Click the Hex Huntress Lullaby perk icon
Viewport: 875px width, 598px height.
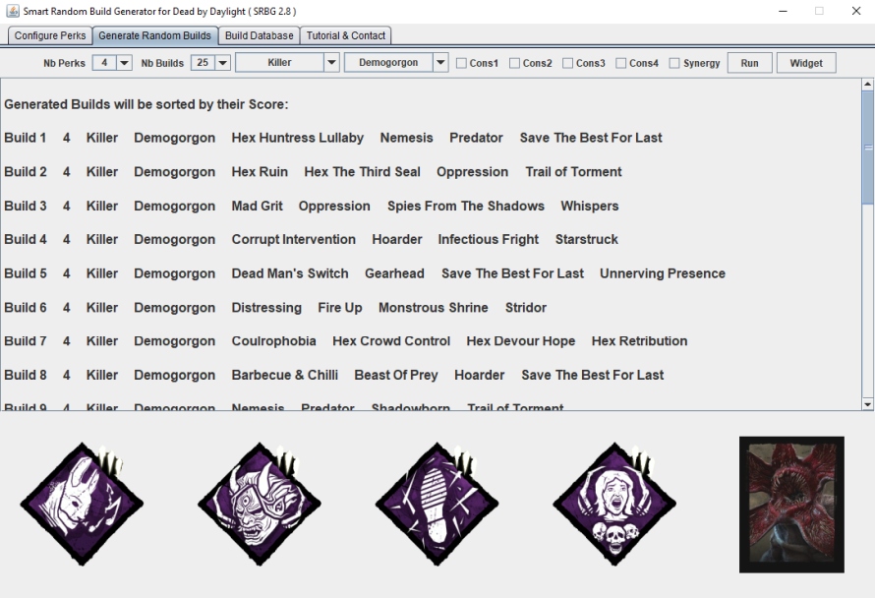(x=82, y=505)
